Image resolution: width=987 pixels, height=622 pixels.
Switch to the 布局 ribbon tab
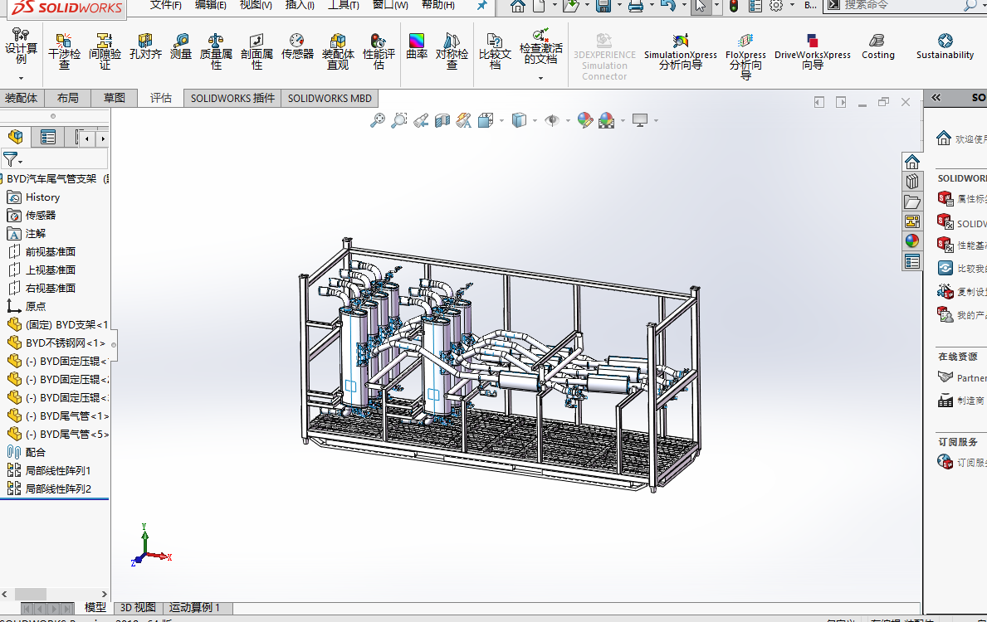[x=67, y=98]
